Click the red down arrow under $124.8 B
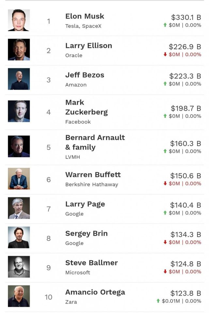Screen dimensions: 209x313 click(x=165, y=272)
